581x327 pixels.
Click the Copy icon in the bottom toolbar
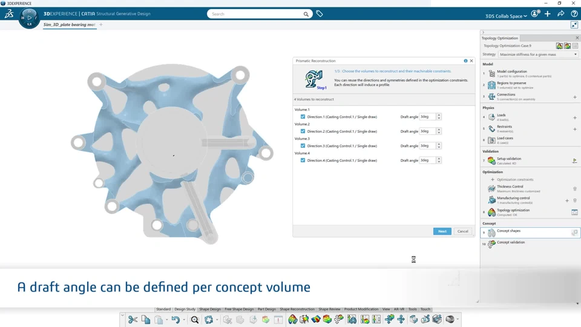[x=146, y=320]
